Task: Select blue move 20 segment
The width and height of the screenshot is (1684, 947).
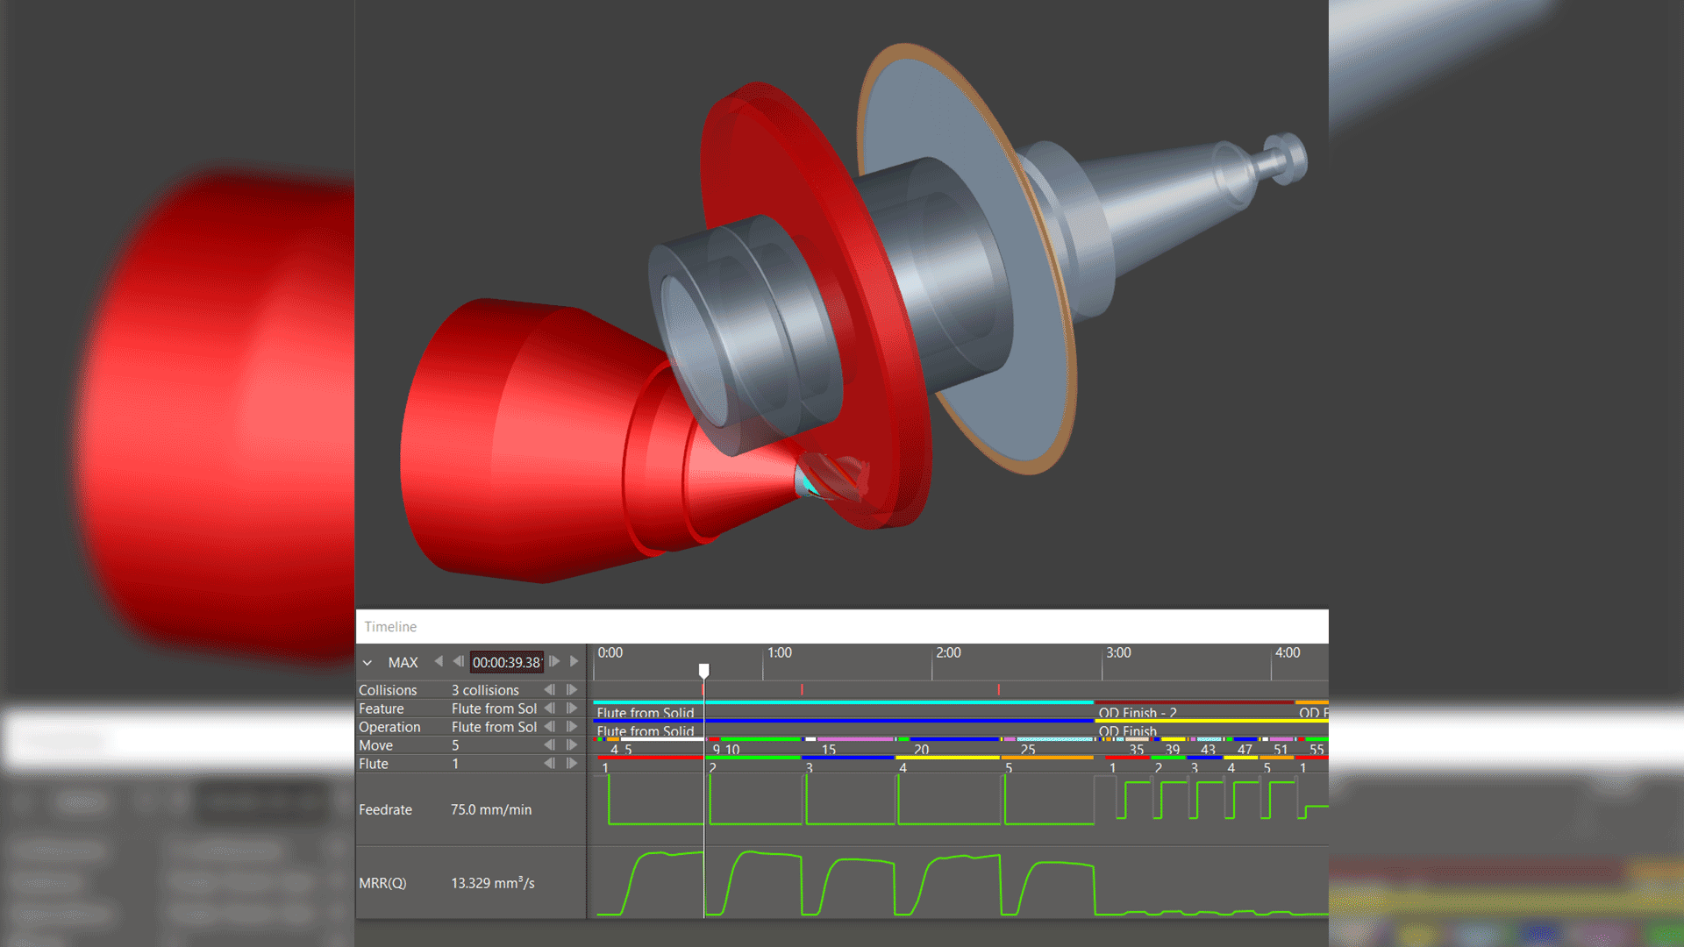Action: [954, 739]
